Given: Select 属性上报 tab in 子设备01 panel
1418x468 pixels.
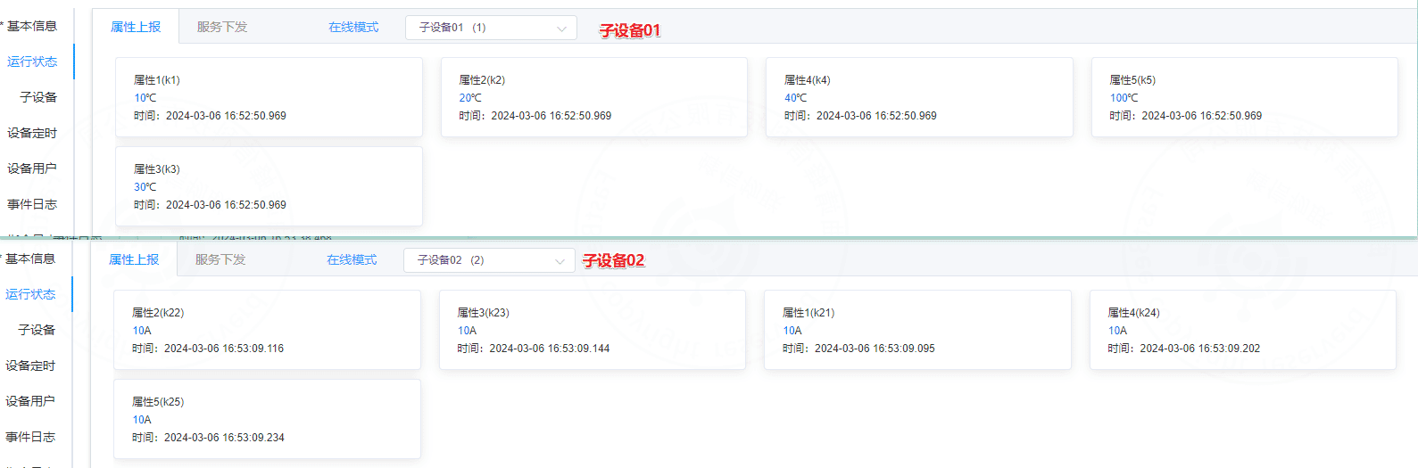Looking at the screenshot, I should click(x=136, y=27).
